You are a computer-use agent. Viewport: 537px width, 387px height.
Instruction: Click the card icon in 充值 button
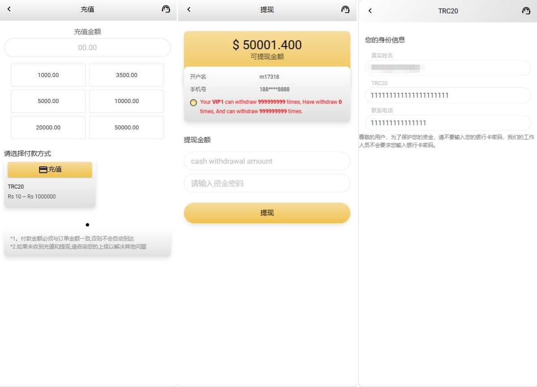pos(43,170)
